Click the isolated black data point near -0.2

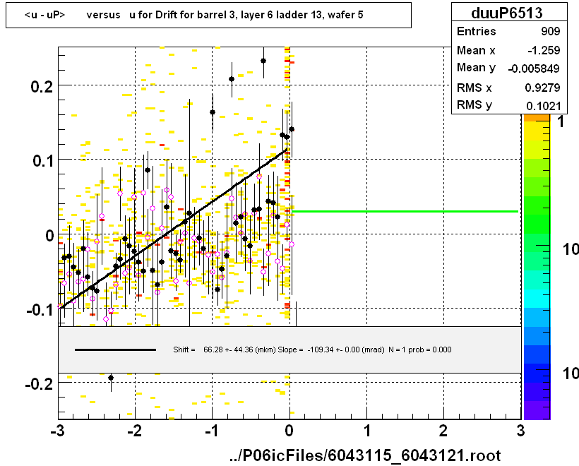pyautogui.click(x=111, y=378)
